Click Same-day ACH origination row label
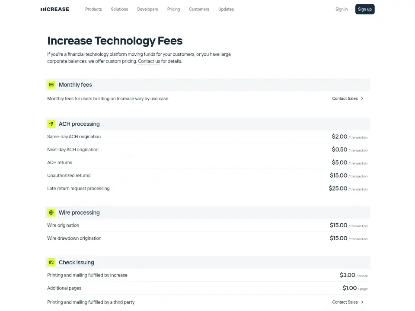Viewport: 415px width, 311px height. (74, 137)
